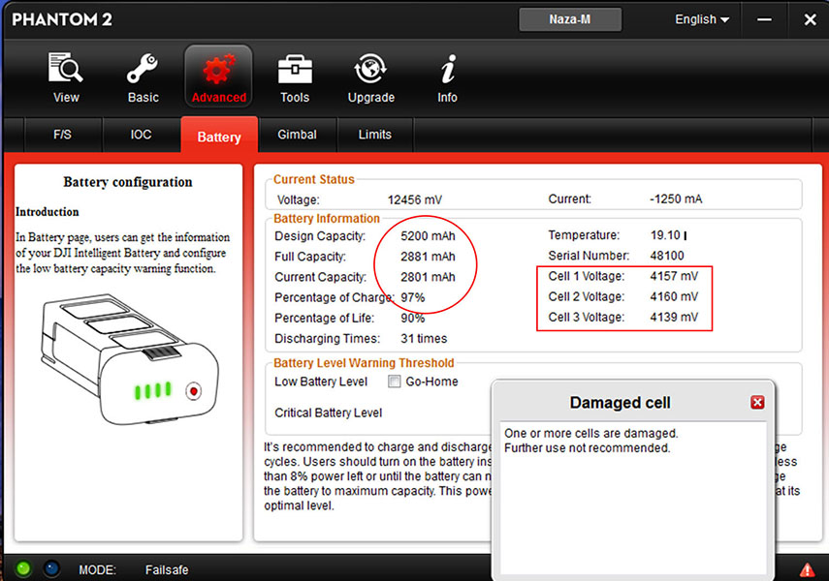
Task: Click the Full Capacity value 2881 mAh
Action: (428, 257)
